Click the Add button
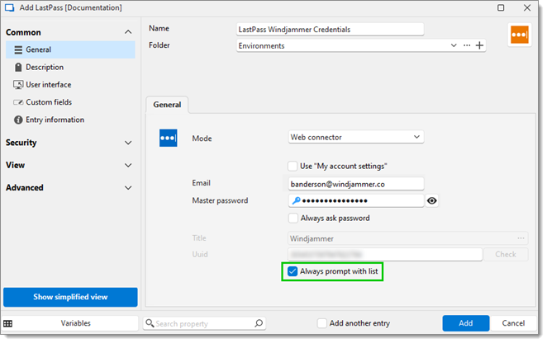The height and width of the screenshot is (343, 547). click(x=466, y=323)
